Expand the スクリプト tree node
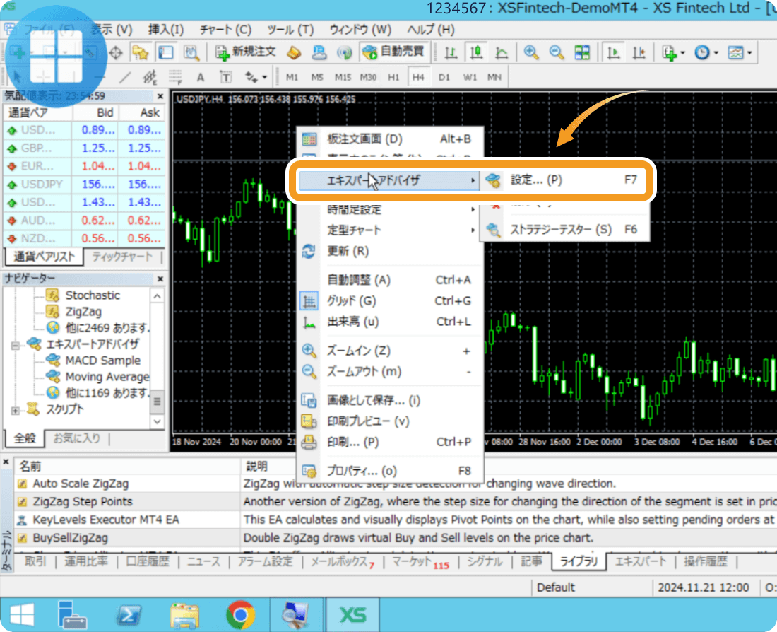This screenshot has width=777, height=632. 16,410
